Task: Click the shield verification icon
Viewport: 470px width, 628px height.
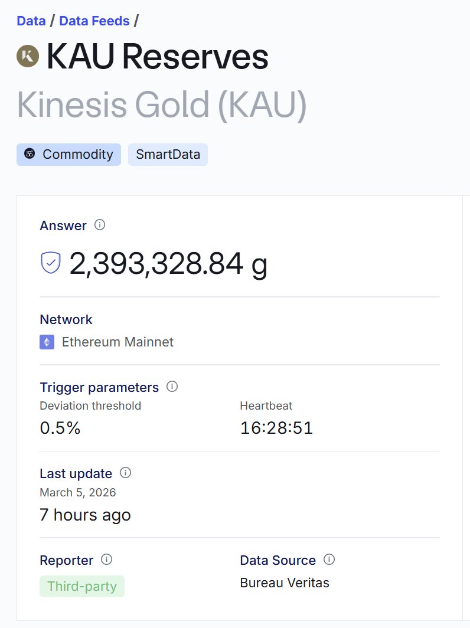Action: tap(51, 263)
